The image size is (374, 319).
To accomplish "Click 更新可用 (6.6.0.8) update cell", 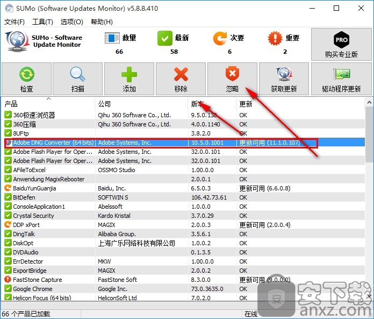I will (x=265, y=188).
